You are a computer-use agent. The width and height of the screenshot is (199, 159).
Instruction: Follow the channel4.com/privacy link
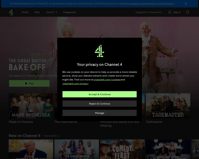[x=75, y=84]
